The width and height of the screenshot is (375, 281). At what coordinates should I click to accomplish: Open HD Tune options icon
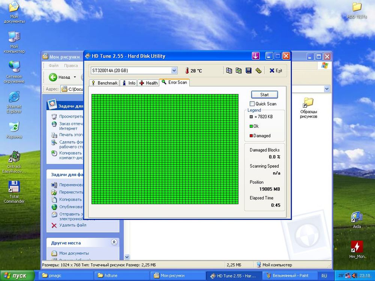258,70
